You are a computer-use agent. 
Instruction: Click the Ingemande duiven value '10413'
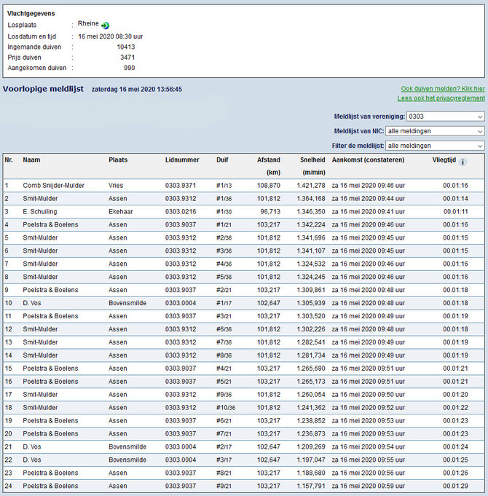[x=126, y=47]
